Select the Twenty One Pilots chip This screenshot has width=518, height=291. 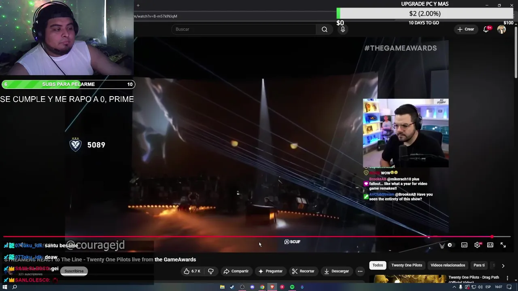click(407, 265)
